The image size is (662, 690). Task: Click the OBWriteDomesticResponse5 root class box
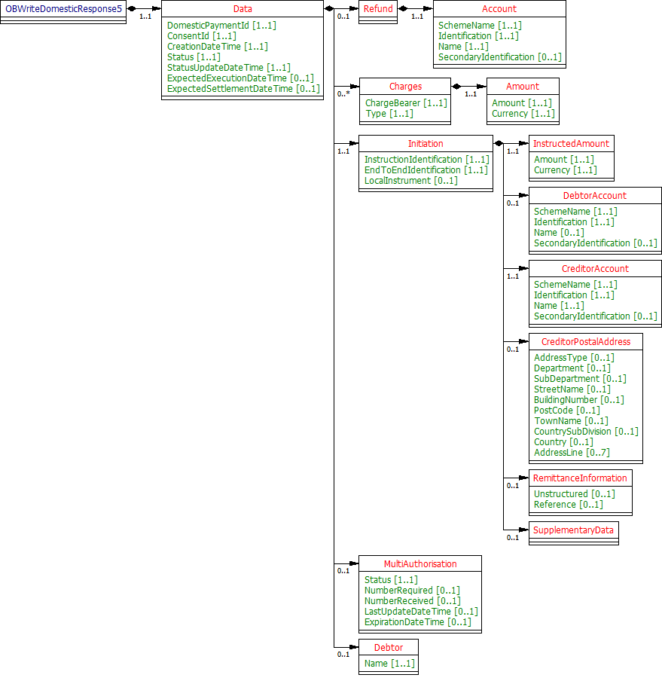63,8
